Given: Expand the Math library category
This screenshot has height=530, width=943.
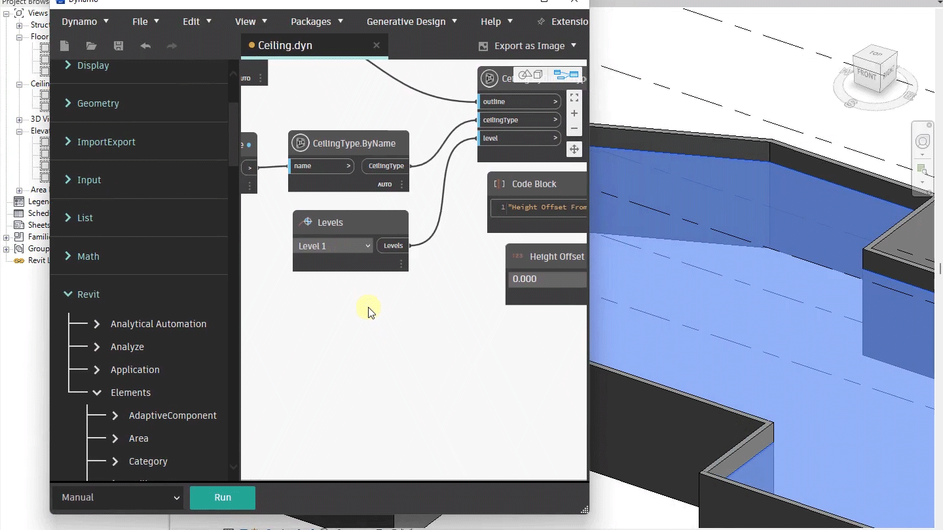Looking at the screenshot, I should point(67,256).
